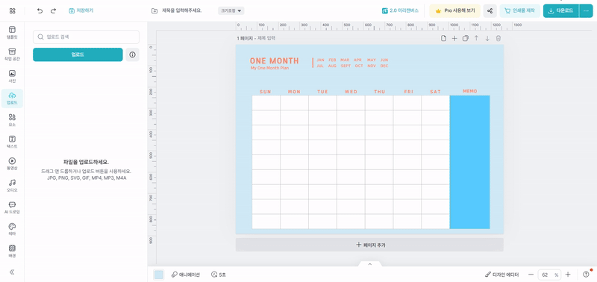Screen dimensions: 597x282
Task: Select the FRI column header
Action: pos(408,92)
